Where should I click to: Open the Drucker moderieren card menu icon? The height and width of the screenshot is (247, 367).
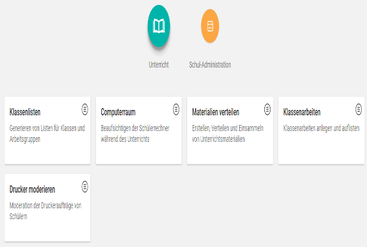pos(85,186)
